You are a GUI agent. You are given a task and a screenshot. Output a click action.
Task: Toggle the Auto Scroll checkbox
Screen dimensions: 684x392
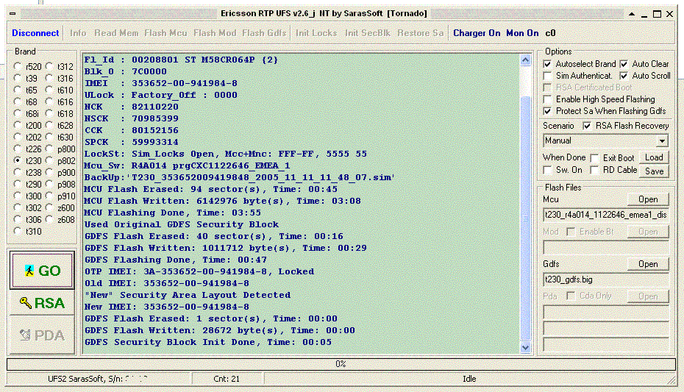pyautogui.click(x=624, y=76)
